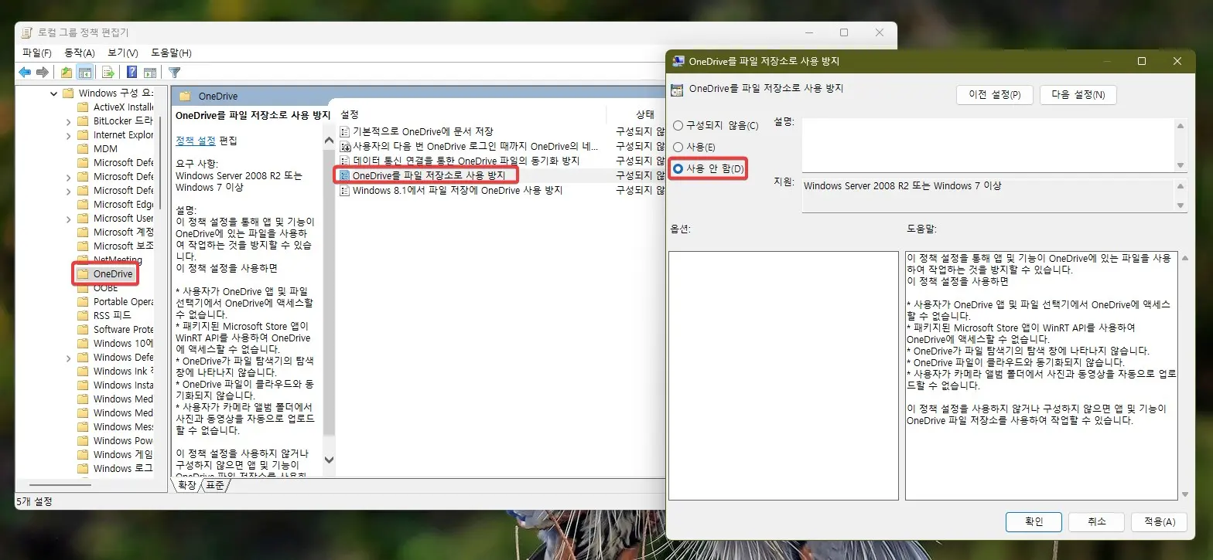Select the '사용(E)' radio button
The width and height of the screenshot is (1213, 560).
click(678, 147)
